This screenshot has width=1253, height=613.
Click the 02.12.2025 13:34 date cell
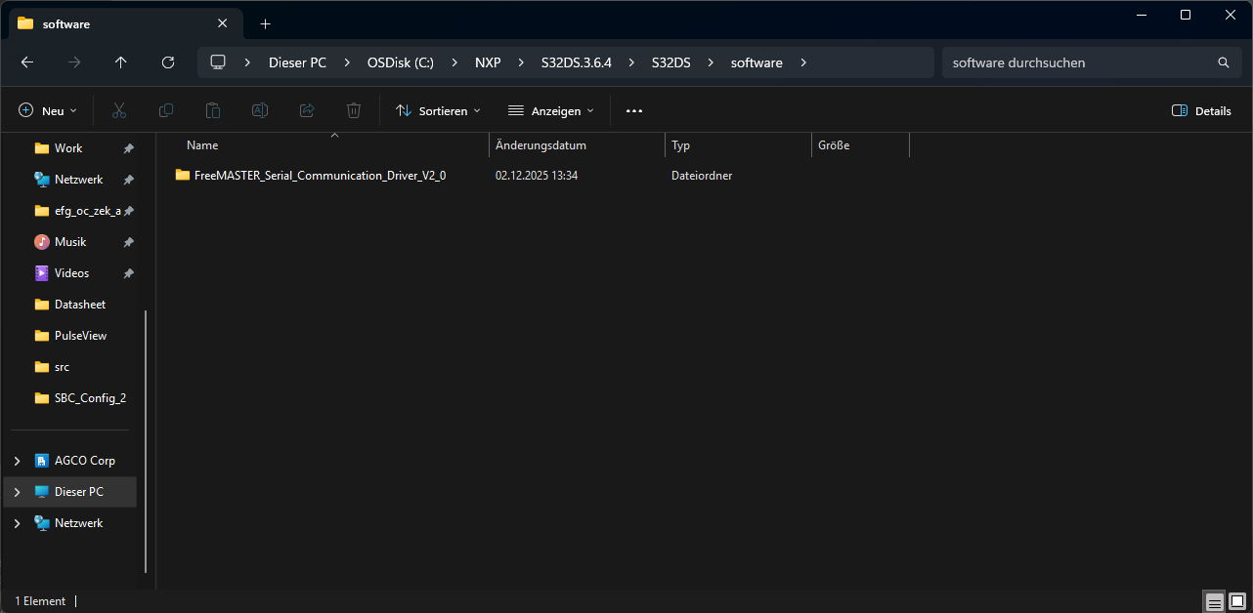click(x=537, y=176)
